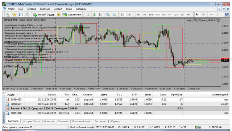Select the arrow cursor tool
This screenshot has width=232, height=131.
click(197, 15)
